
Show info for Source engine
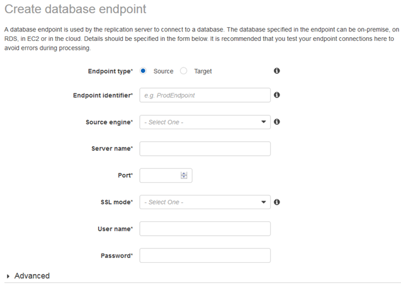point(277,122)
